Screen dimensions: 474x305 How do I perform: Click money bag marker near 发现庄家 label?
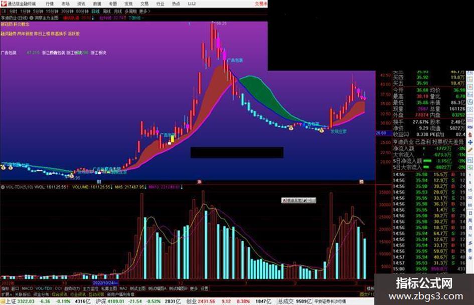click(x=322, y=130)
